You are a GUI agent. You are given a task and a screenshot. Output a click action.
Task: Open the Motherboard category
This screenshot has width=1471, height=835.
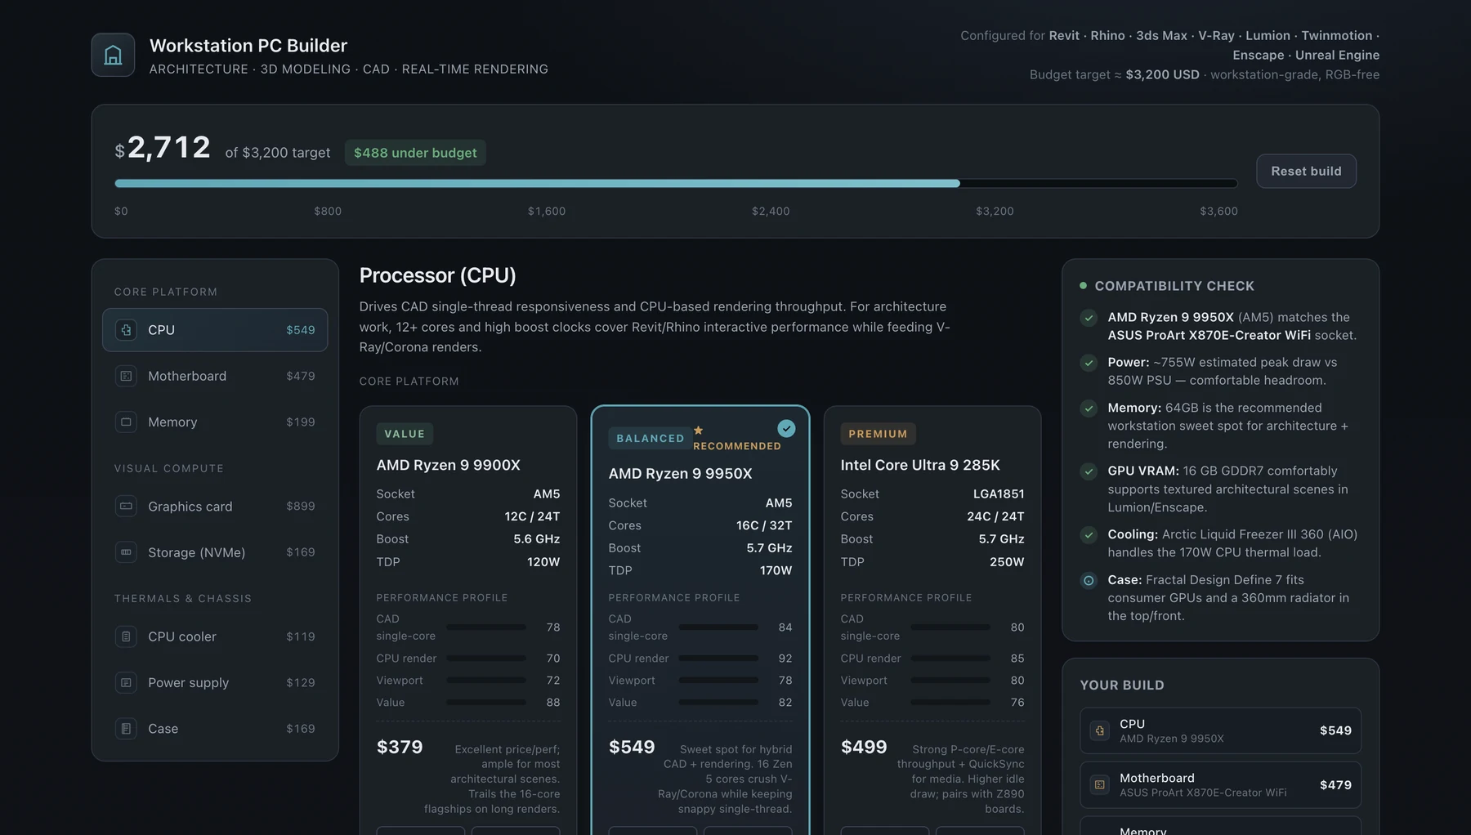tap(215, 376)
